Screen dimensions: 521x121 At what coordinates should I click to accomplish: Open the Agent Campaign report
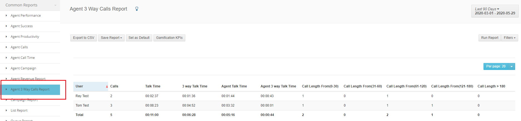(23, 68)
